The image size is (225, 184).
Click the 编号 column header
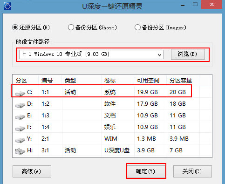[x=47, y=81]
